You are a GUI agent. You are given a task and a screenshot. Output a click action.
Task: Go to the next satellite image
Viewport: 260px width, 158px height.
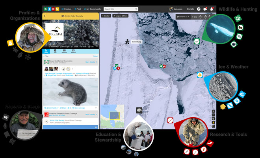(x=197, y=17)
